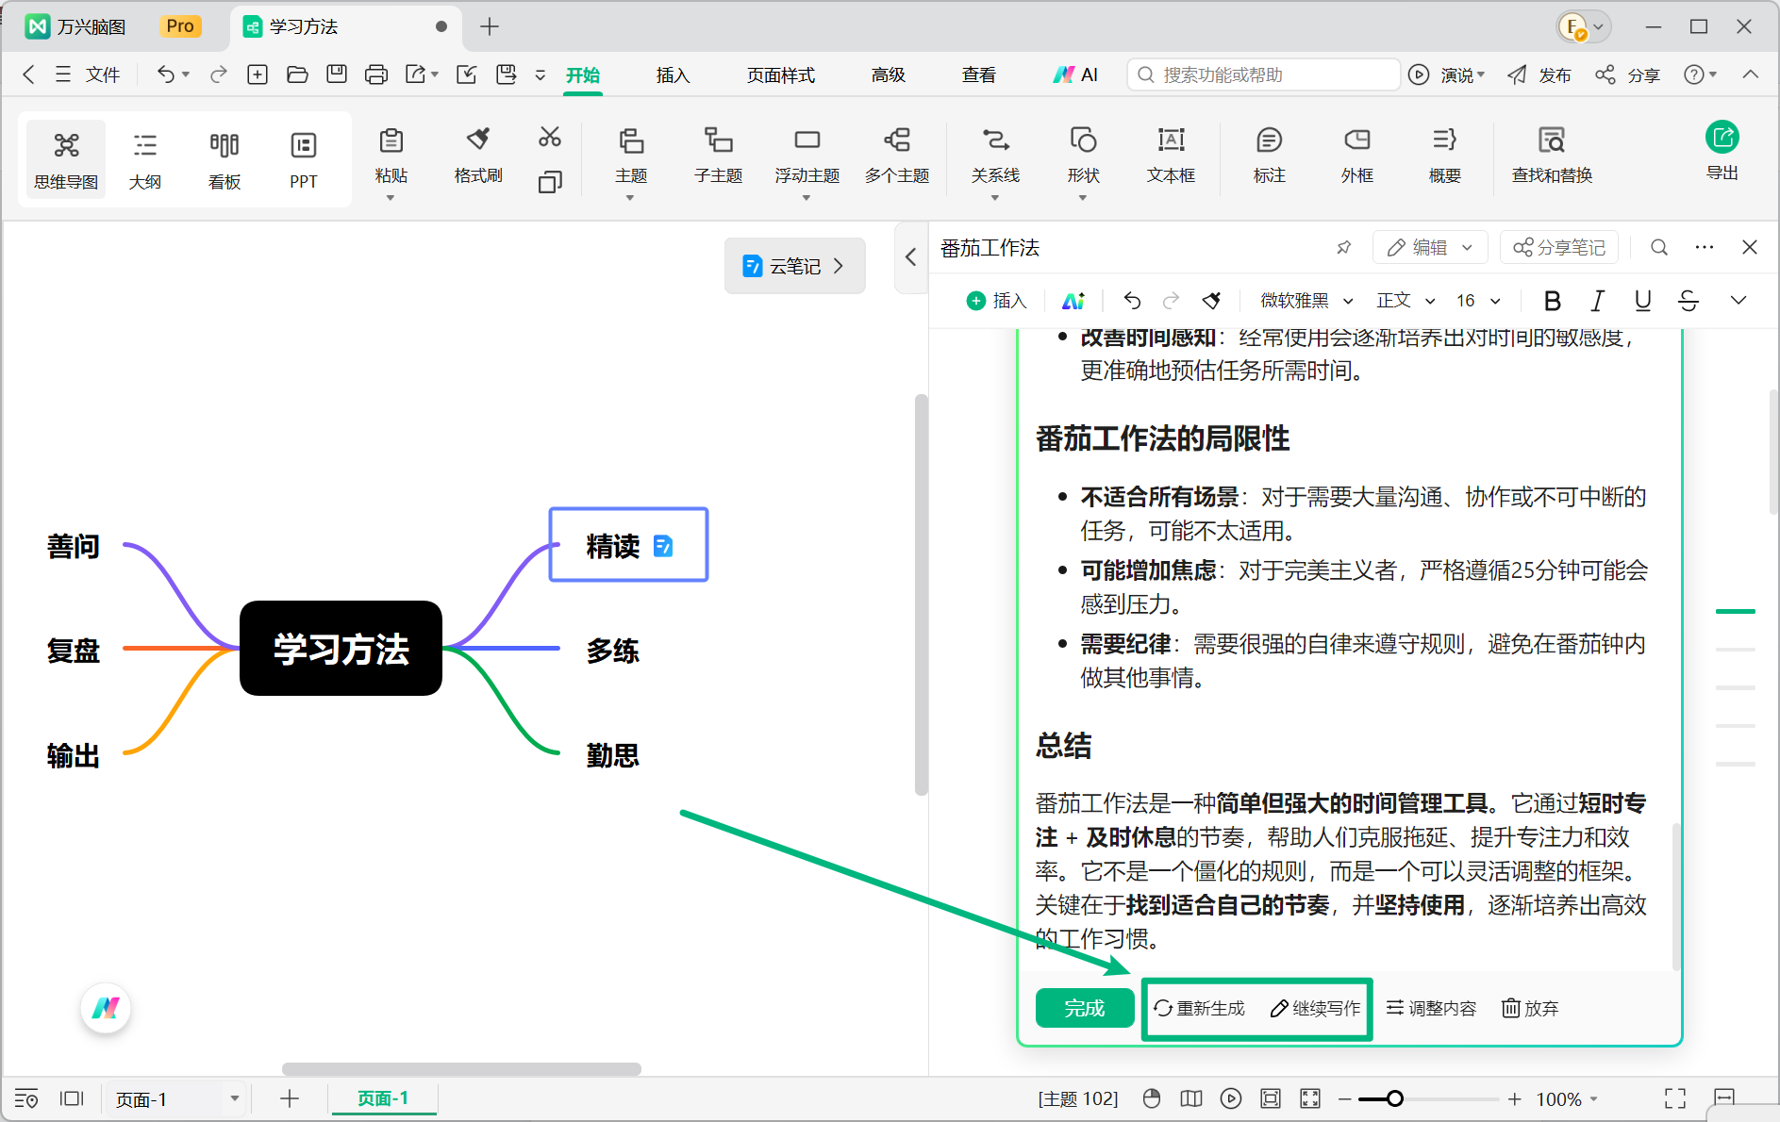The width and height of the screenshot is (1780, 1122).
Task: Click the 分享笔记 share note button
Action: pyautogui.click(x=1559, y=247)
